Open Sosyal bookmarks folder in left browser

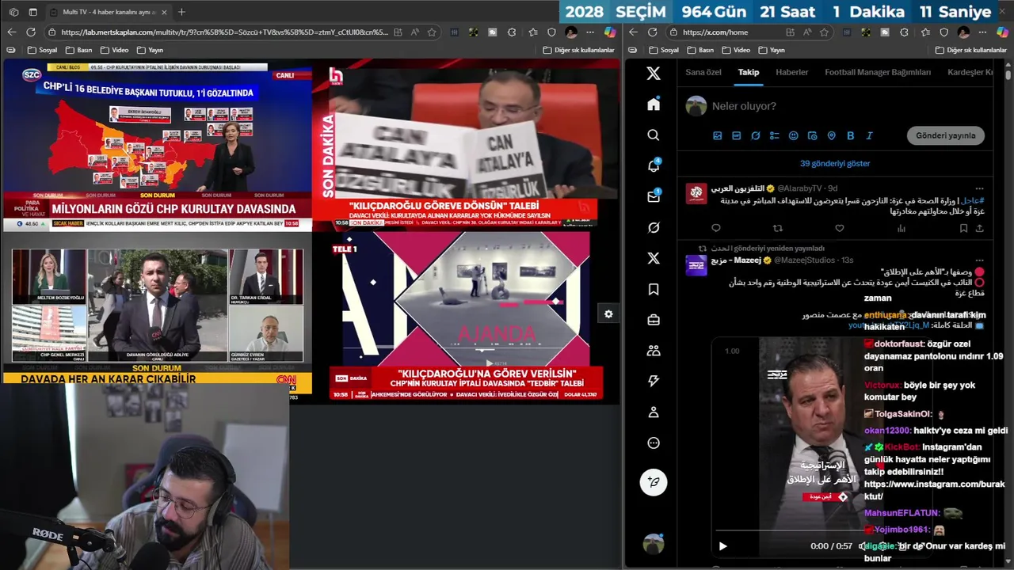(42, 50)
